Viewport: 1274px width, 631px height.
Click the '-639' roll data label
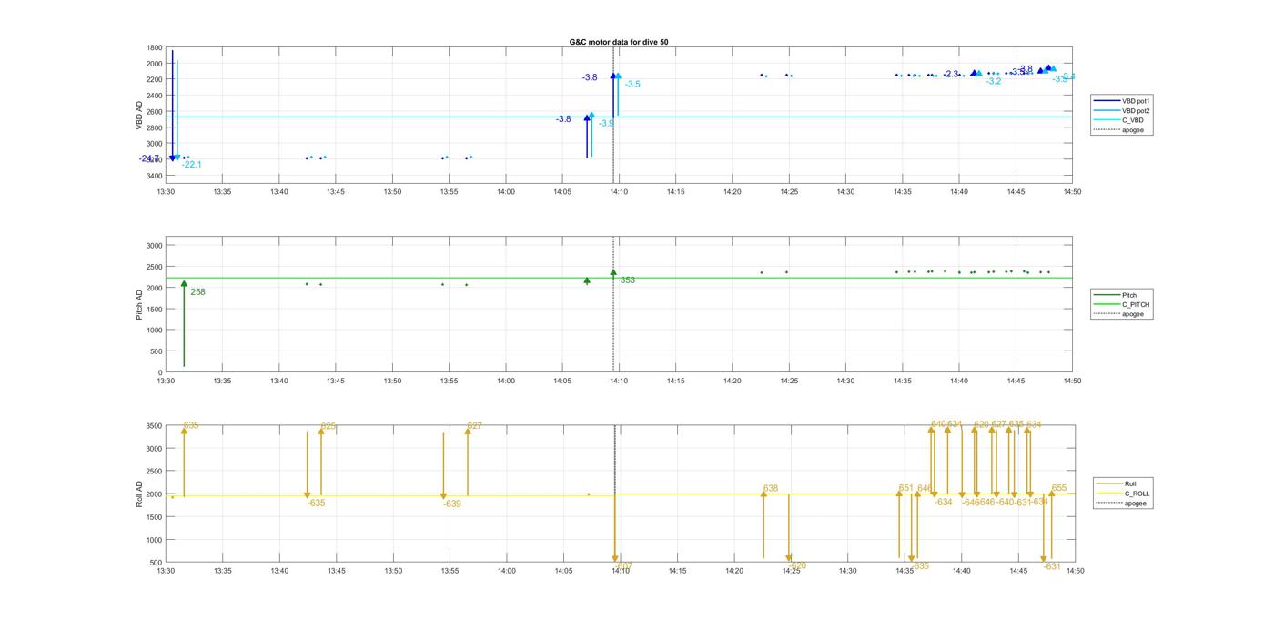(451, 504)
